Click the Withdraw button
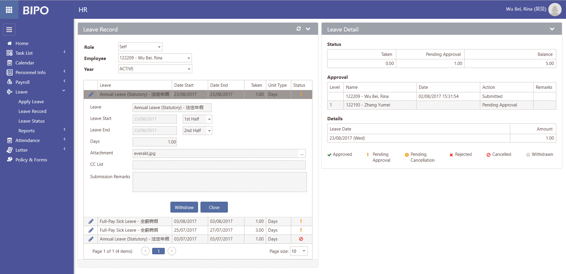The height and width of the screenshot is (274, 566). [x=184, y=207]
